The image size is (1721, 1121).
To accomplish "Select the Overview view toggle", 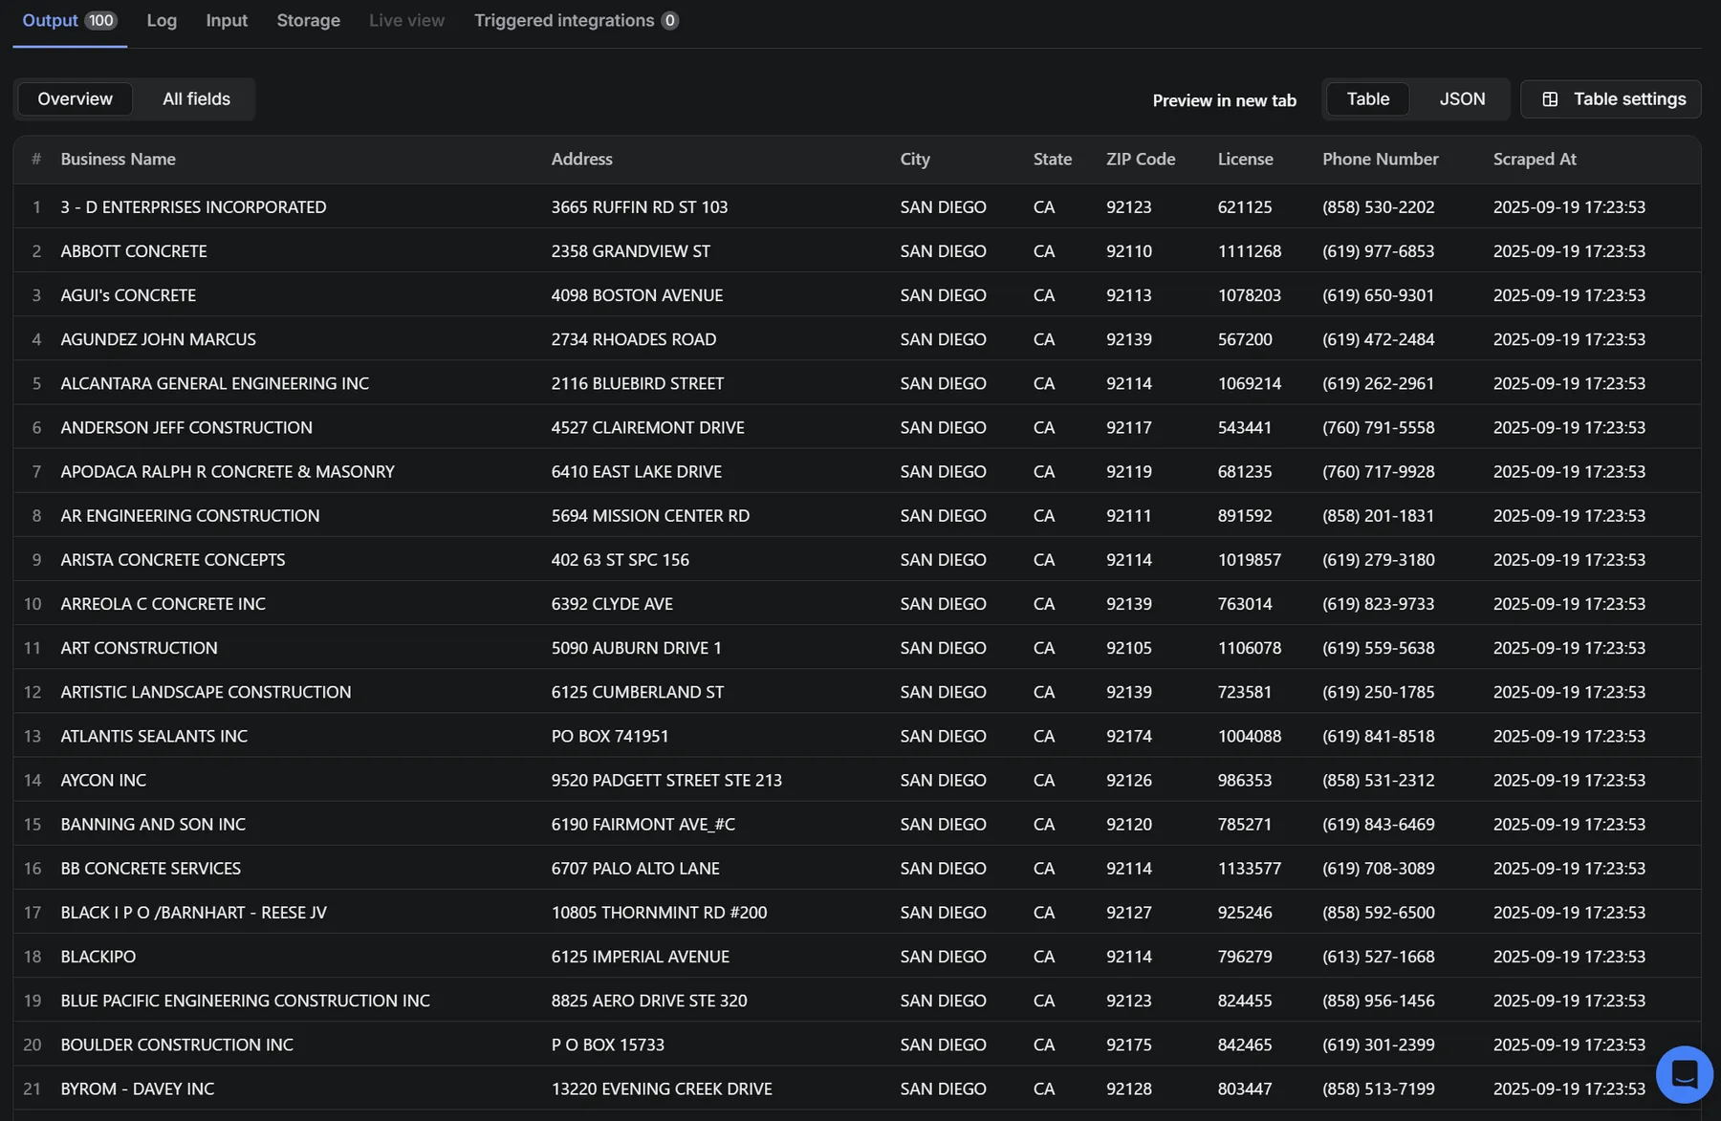I will click(x=75, y=99).
